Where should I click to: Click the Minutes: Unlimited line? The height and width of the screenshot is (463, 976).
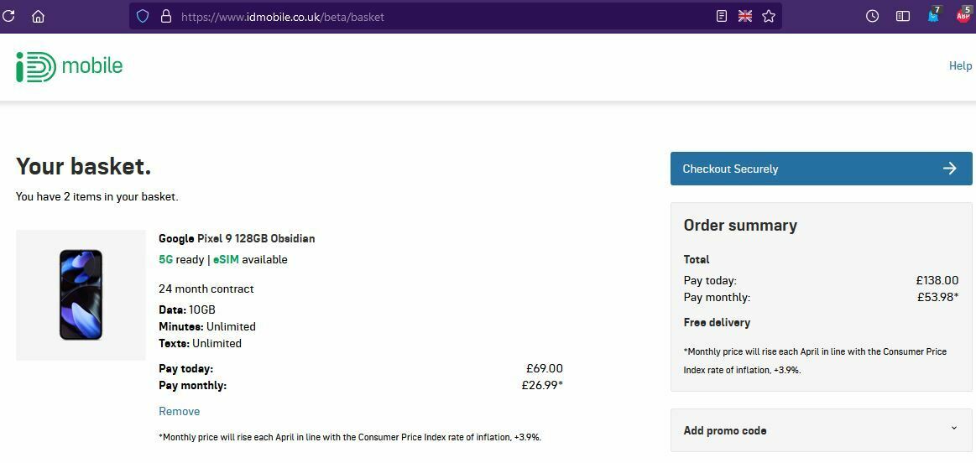pyautogui.click(x=207, y=327)
